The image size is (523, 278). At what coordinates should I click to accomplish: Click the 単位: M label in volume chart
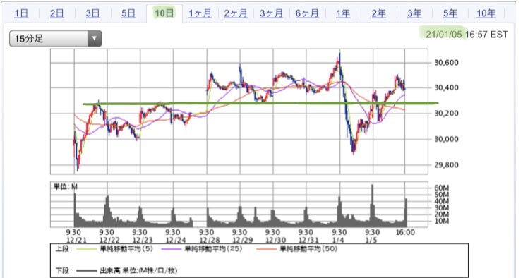pyautogui.click(x=66, y=187)
